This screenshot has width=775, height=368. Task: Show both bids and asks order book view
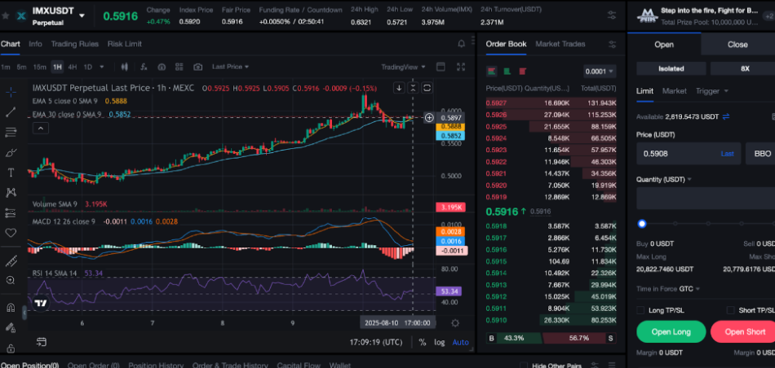coord(492,71)
